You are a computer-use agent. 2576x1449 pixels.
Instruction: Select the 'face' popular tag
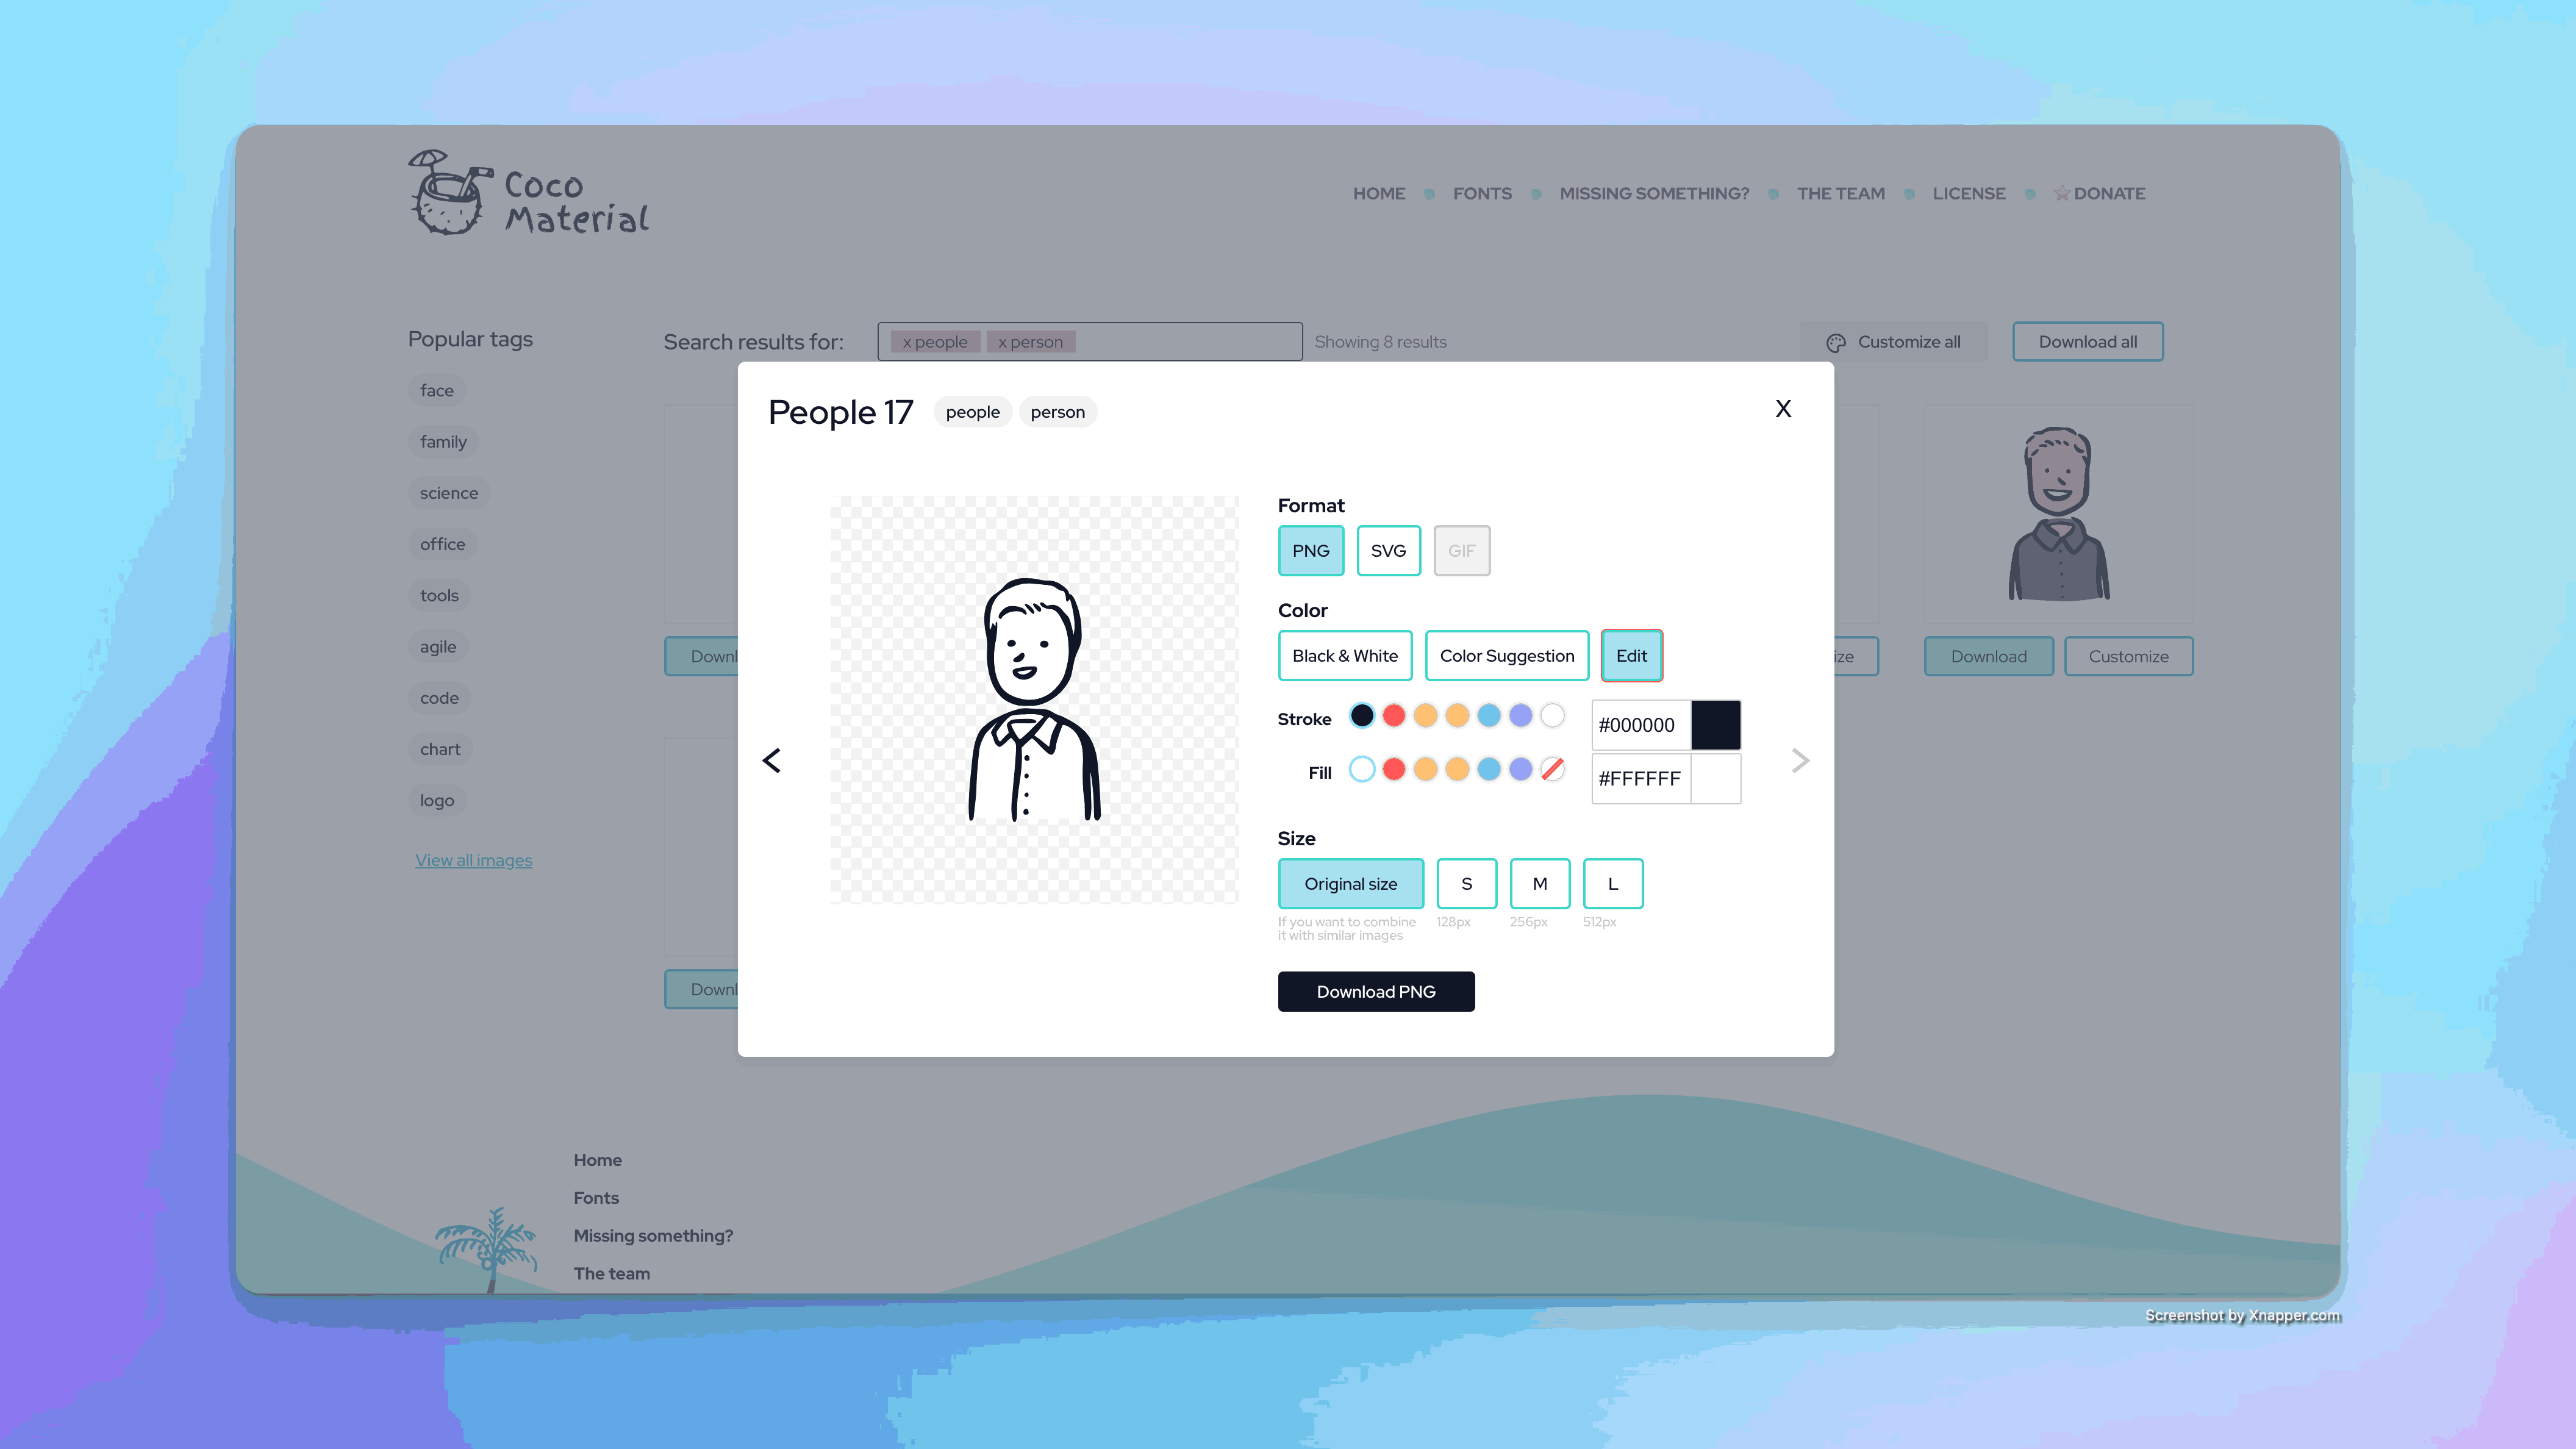click(x=437, y=391)
